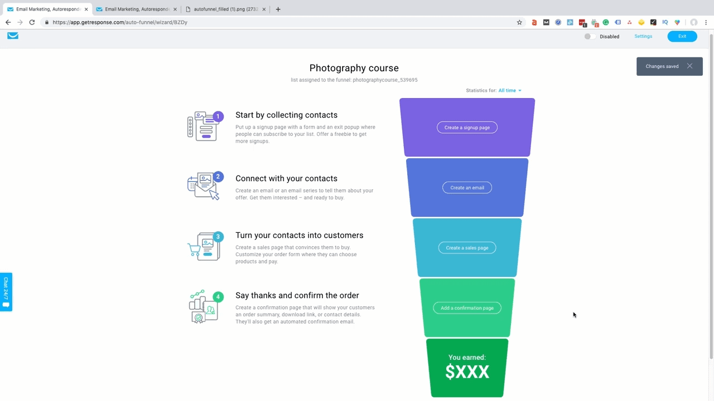This screenshot has height=401, width=714.
Task: Click the step 1 contacts illustration icon
Action: (x=205, y=126)
